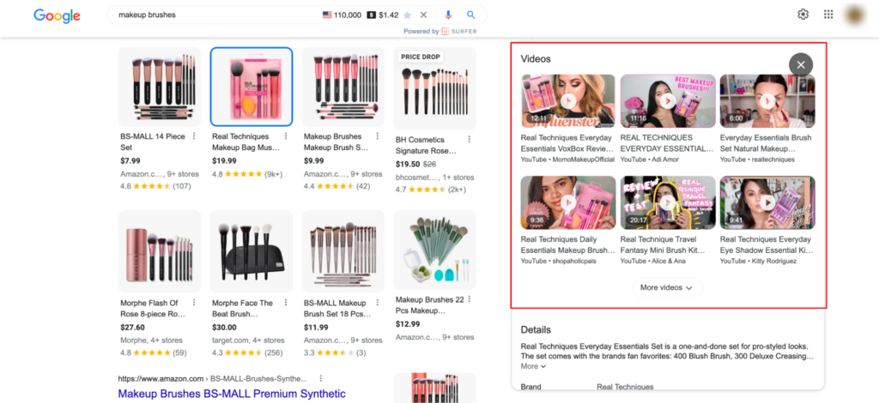Open options menu for Real Techniques Makeup Bag
The width and height of the screenshot is (879, 403).
(285, 136)
